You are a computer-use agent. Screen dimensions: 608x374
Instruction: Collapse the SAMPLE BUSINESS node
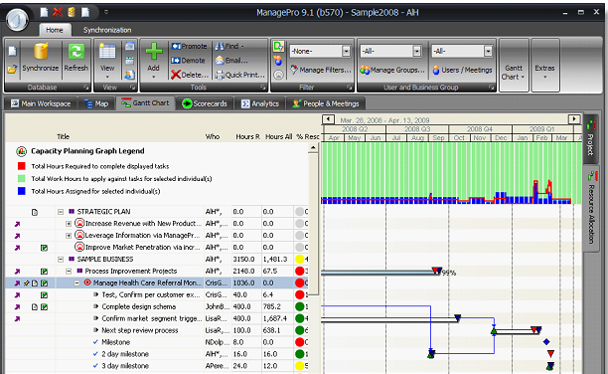[x=61, y=259]
